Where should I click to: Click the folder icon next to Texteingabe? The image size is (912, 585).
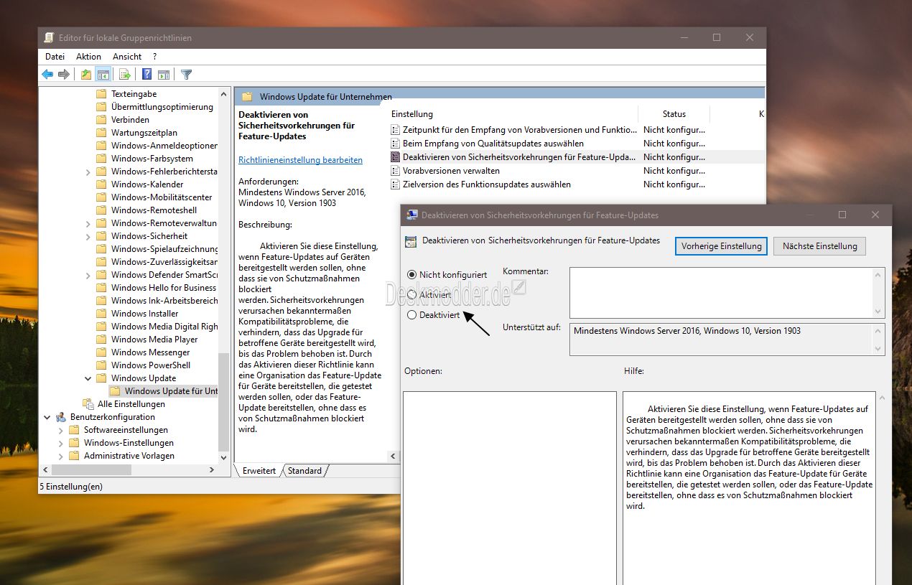coord(101,94)
